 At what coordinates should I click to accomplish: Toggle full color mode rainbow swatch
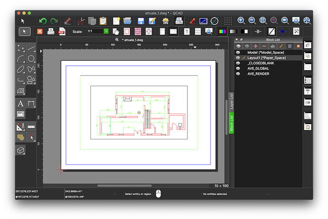pyautogui.click(x=222, y=31)
